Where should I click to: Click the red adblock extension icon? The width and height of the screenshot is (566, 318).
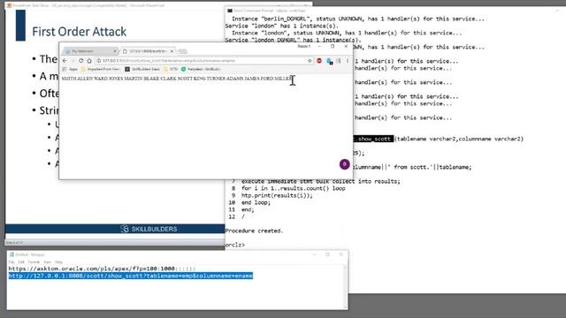pos(319,61)
